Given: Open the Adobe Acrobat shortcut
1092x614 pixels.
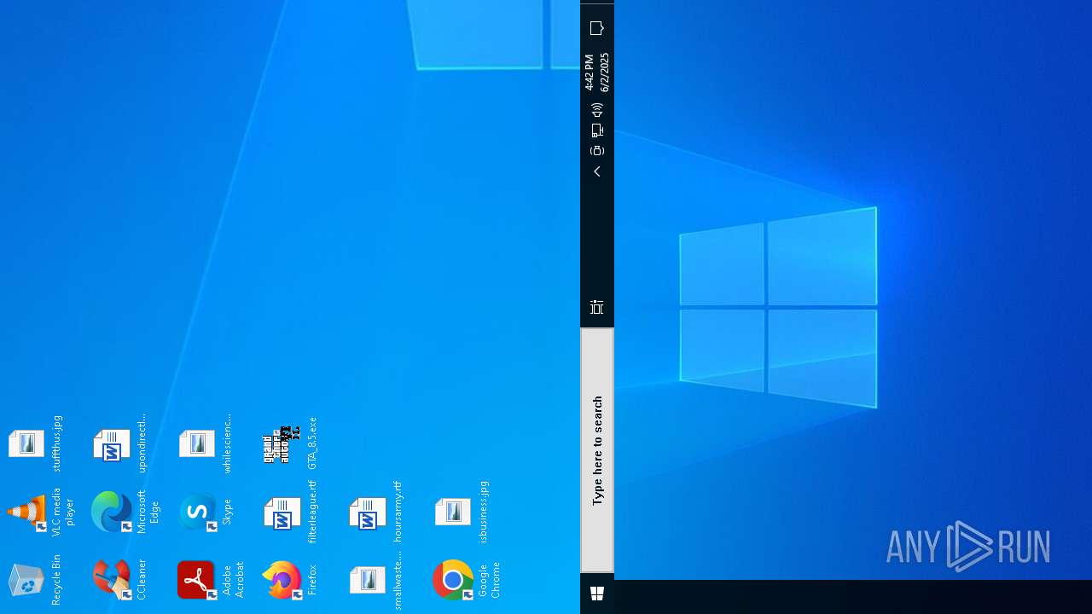Looking at the screenshot, I should (x=197, y=581).
